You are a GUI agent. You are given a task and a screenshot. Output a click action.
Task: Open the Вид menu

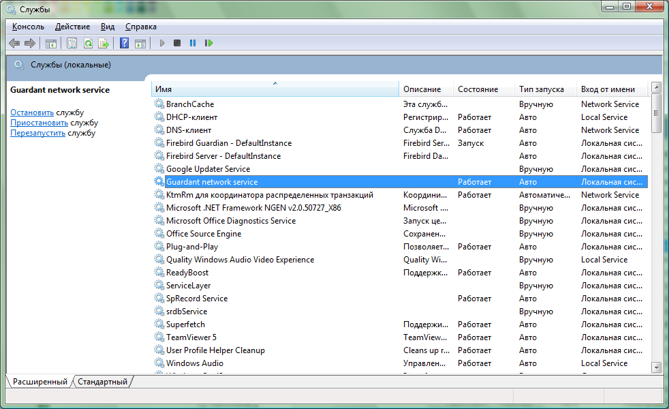coord(107,26)
